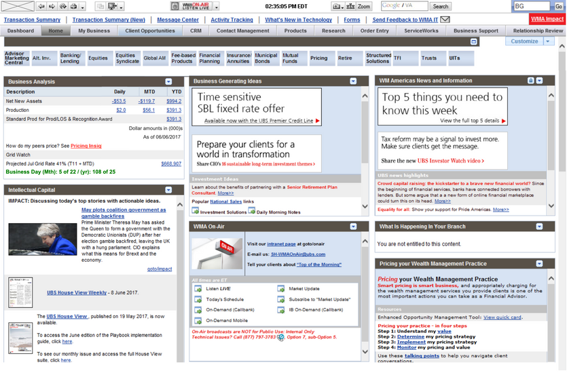This screenshot has width=567, height=373.
Task: Open the Structured Solutions tile
Action: (x=378, y=58)
